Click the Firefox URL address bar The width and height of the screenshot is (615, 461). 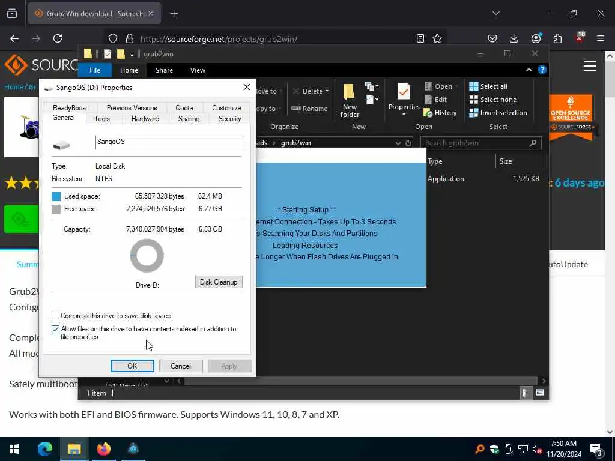(x=274, y=39)
